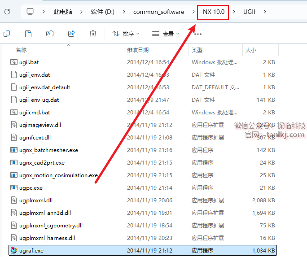Sort by 修改日期 column header

pos(138,50)
